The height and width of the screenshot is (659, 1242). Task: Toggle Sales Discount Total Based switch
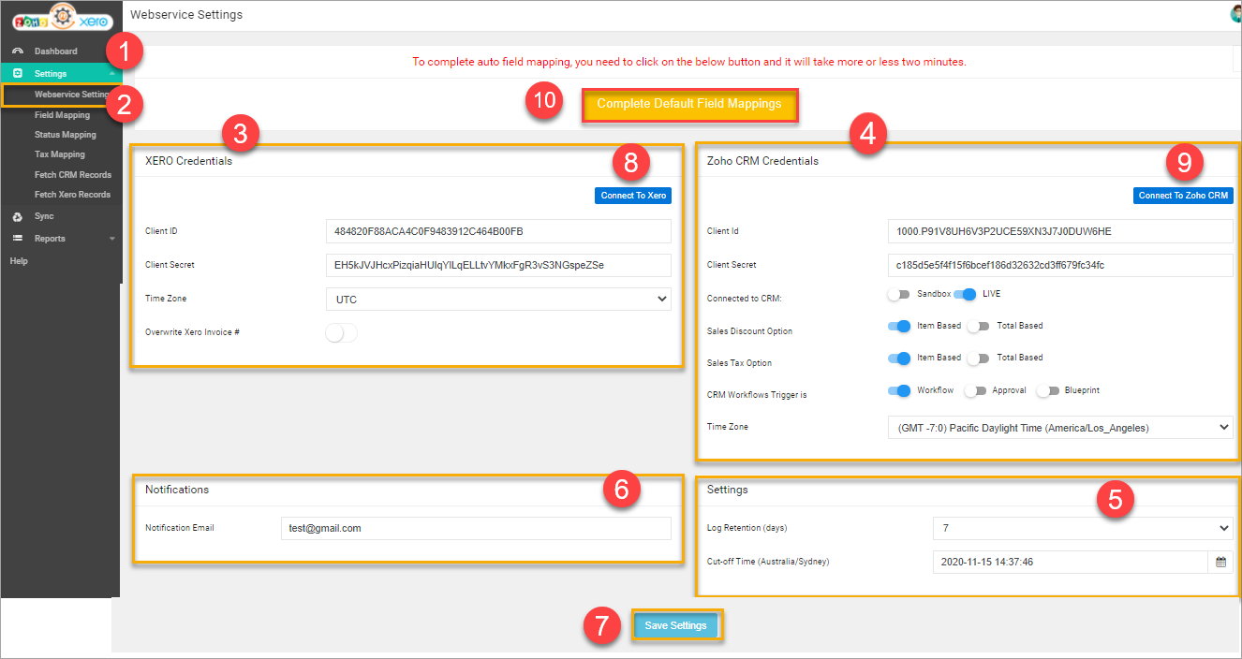coord(978,326)
